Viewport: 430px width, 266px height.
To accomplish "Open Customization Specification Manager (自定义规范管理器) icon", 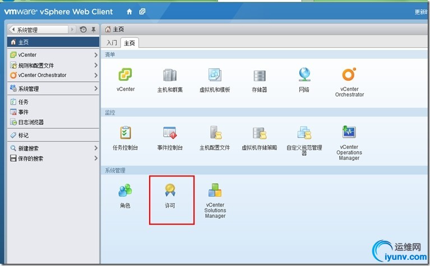I will pyautogui.click(x=304, y=133).
